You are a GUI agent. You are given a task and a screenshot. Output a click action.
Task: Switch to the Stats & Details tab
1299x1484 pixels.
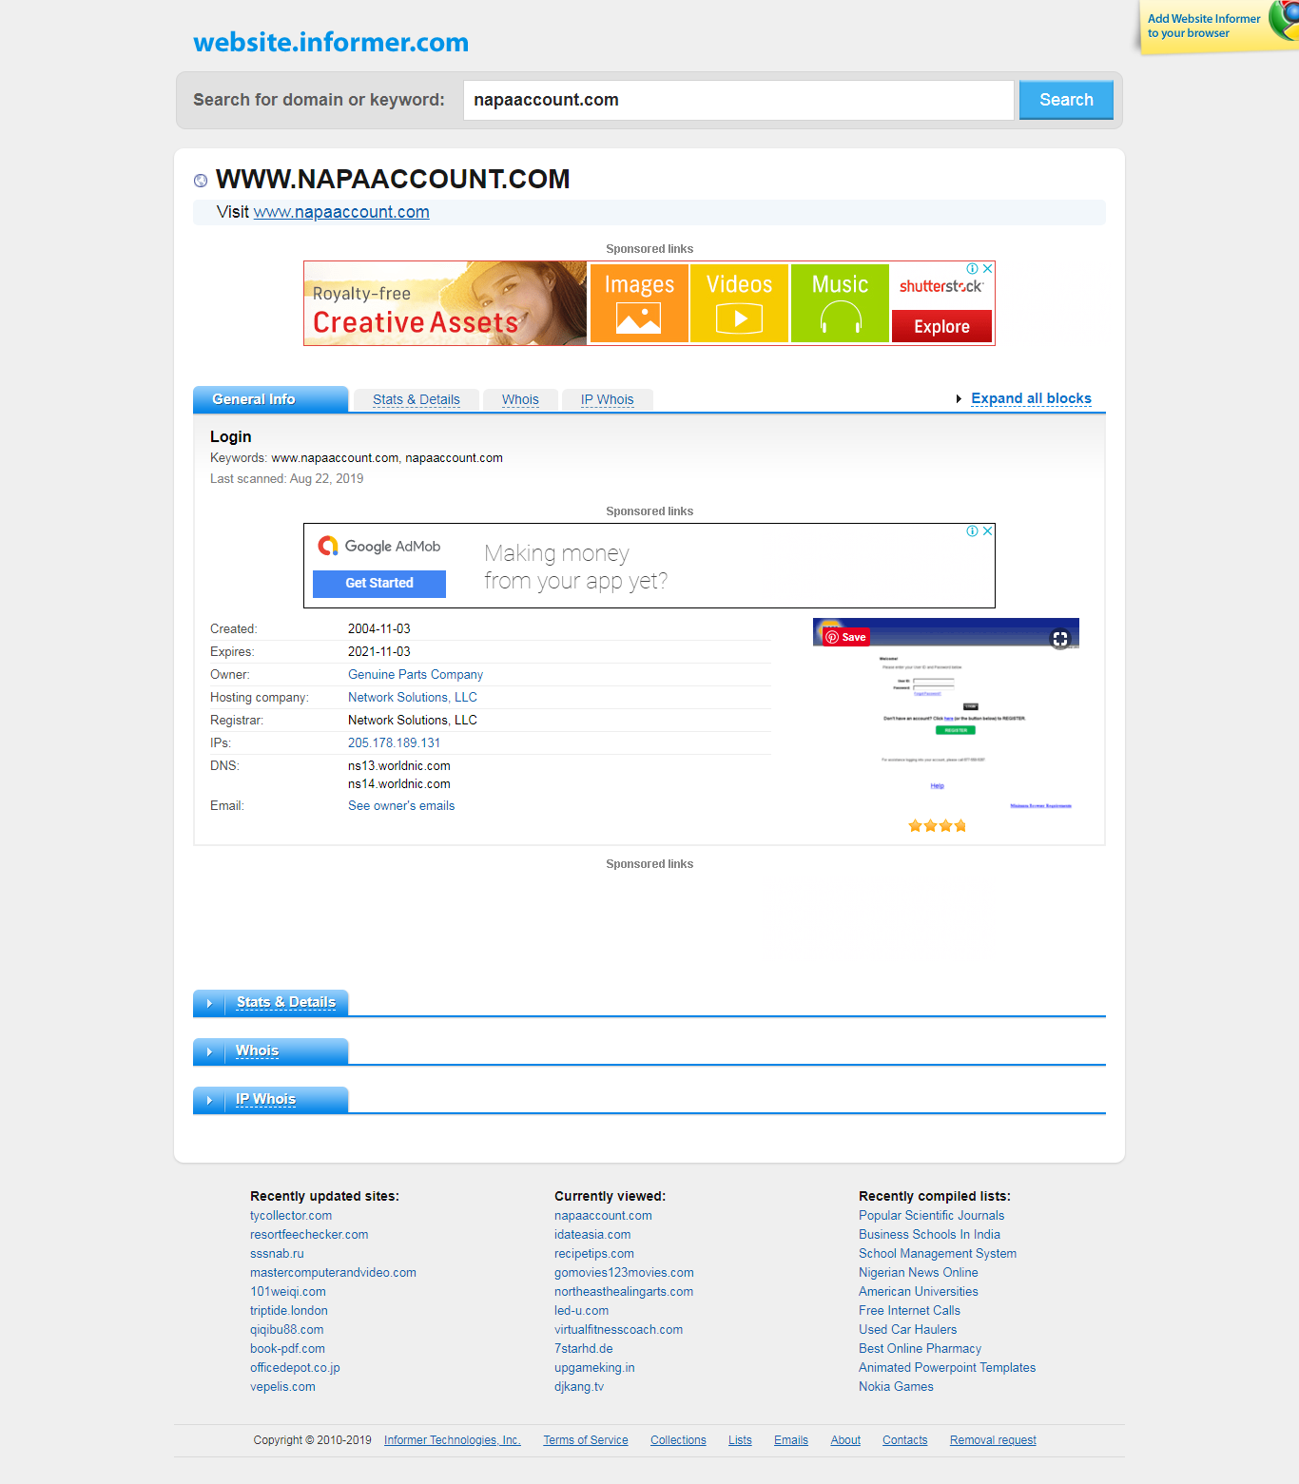[x=417, y=400]
